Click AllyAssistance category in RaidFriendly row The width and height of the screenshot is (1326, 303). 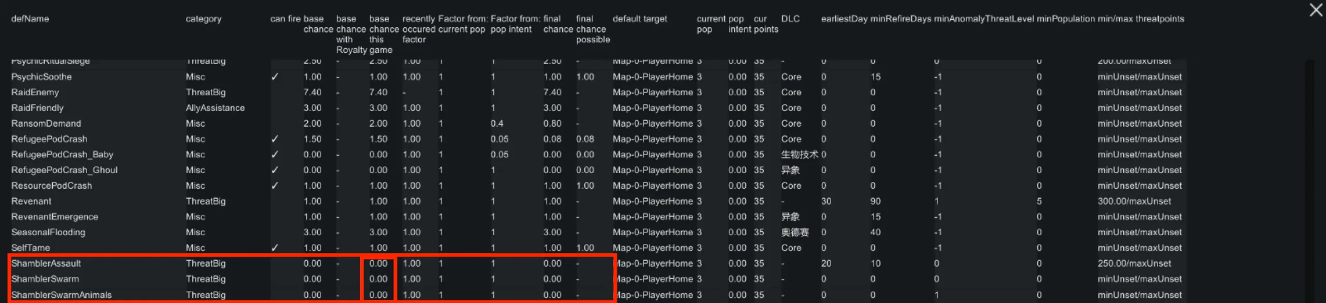pyautogui.click(x=215, y=108)
